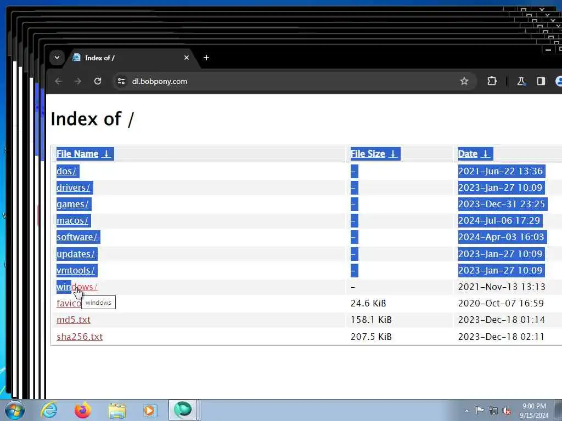Open the drivers/ directory
This screenshot has width=562, height=421.
[x=73, y=187]
